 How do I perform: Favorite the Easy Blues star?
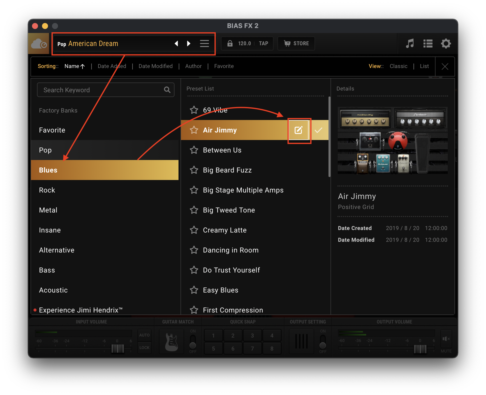[x=194, y=290]
